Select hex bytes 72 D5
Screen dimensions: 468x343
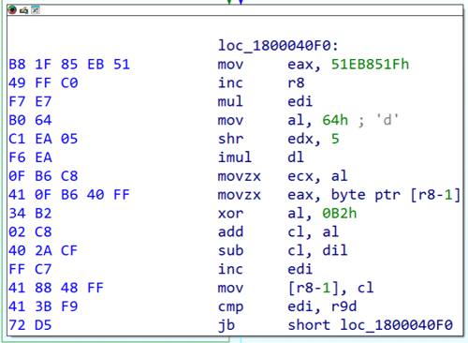point(30,325)
